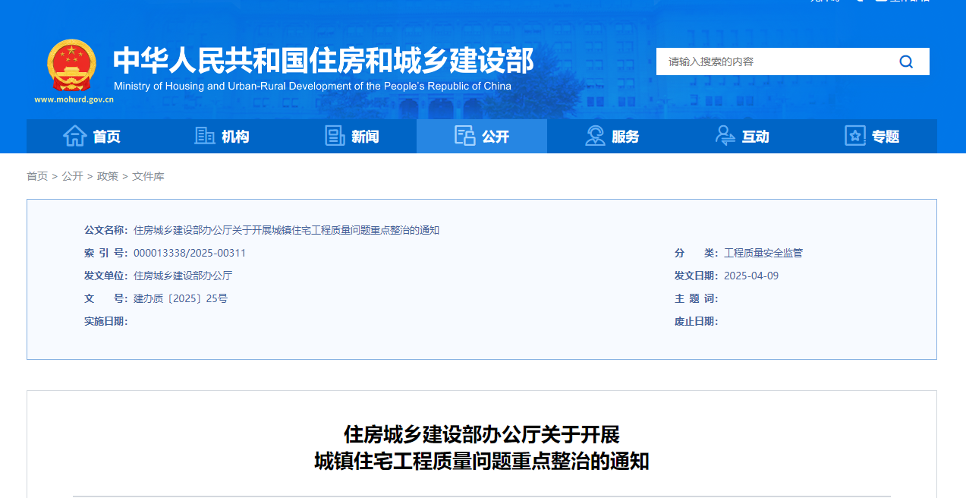The image size is (966, 498).
Task: Click the index number 000013338/2025-00311
Action: (x=190, y=253)
